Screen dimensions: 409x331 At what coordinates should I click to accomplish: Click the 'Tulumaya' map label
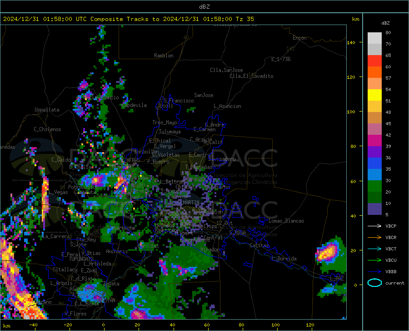pyautogui.click(x=170, y=132)
